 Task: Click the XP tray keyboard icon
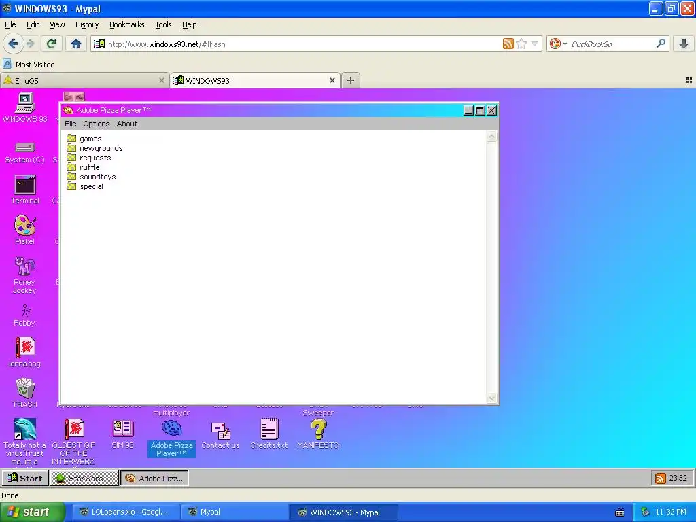click(620, 512)
